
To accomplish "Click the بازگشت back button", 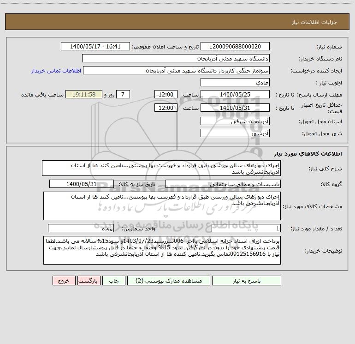I will (x=89, y=281).
